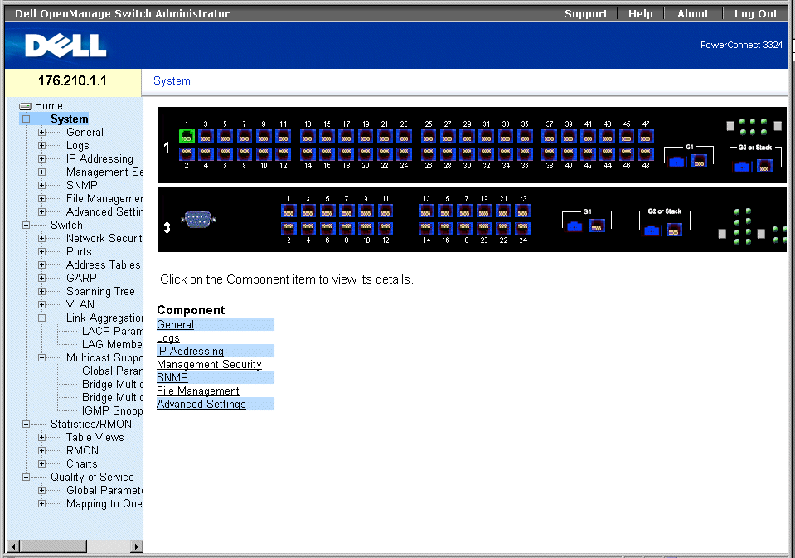Select port 36 on unit 1
Image resolution: width=795 pixels, height=558 pixels.
coord(525,153)
